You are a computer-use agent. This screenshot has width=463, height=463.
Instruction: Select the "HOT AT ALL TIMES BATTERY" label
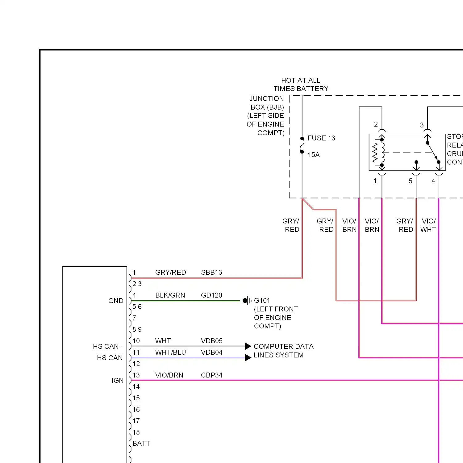pyautogui.click(x=301, y=85)
